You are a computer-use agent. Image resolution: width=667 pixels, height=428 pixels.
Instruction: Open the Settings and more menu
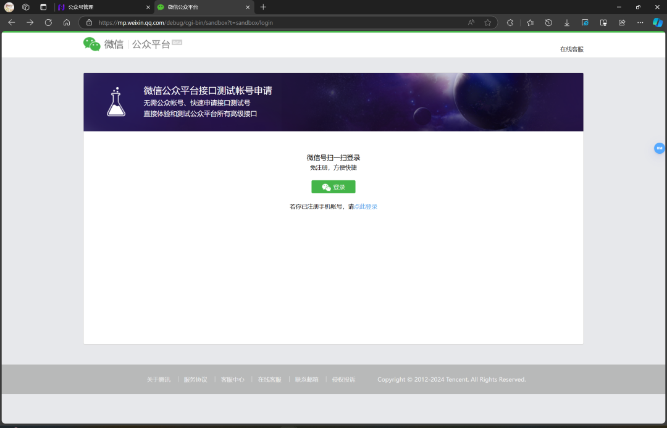tap(640, 23)
